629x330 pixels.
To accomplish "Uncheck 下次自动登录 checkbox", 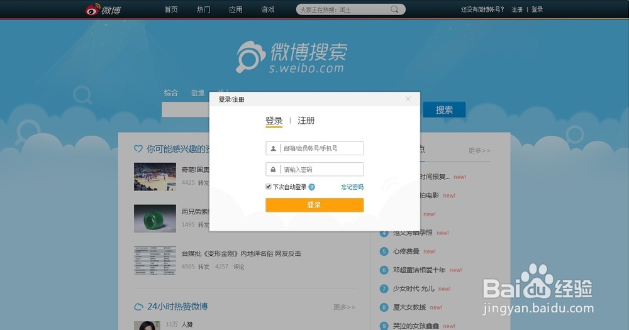I will point(269,187).
